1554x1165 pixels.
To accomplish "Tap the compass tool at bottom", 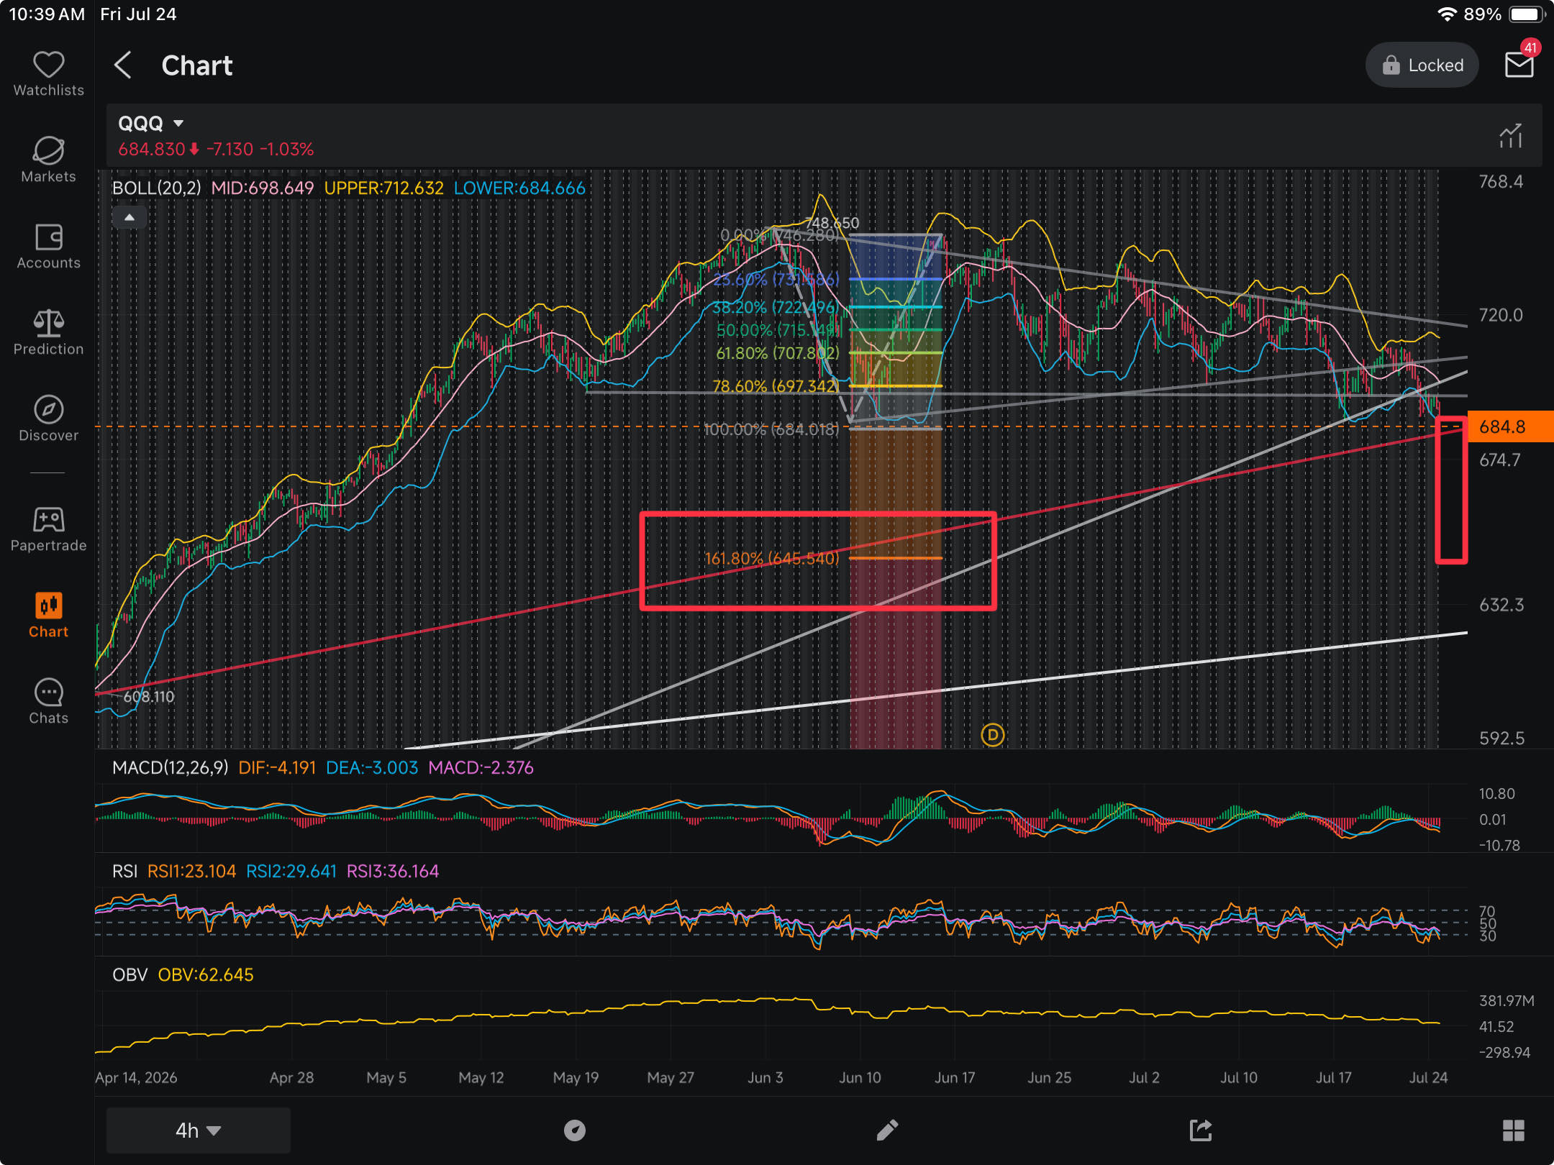I will (x=574, y=1130).
